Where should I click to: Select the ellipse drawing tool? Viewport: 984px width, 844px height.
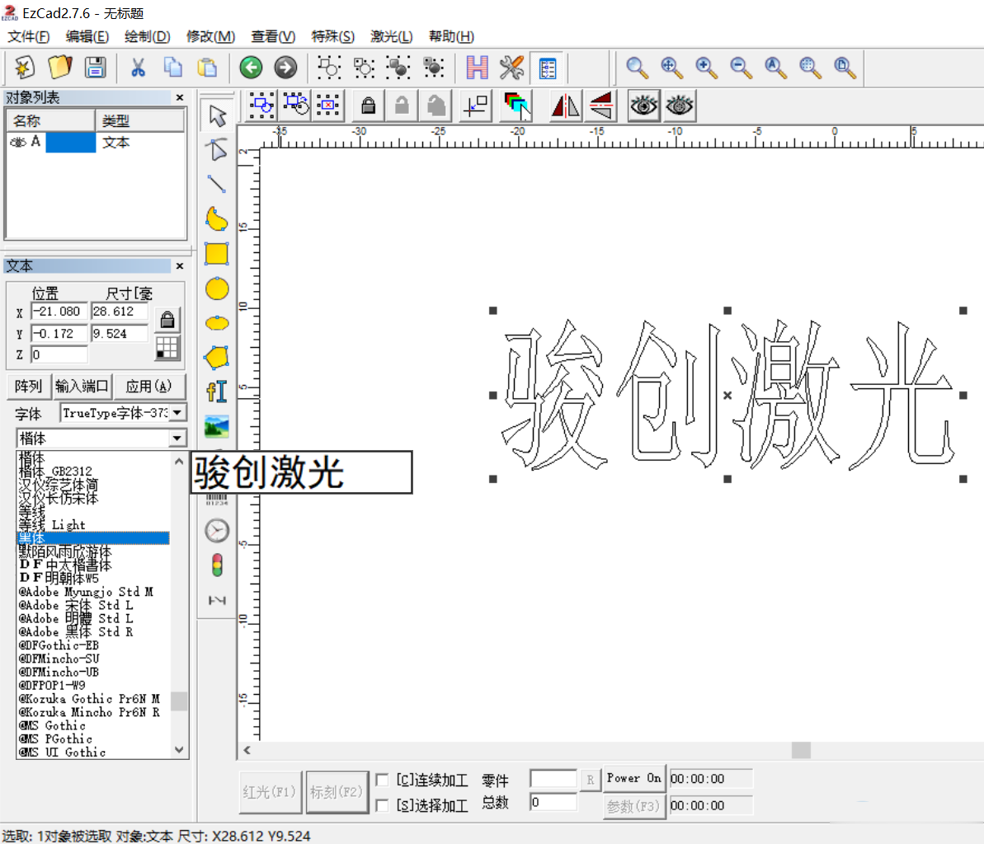pos(217,324)
